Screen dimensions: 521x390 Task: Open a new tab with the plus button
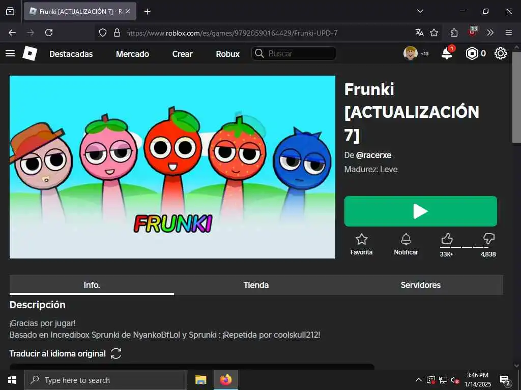pyautogui.click(x=147, y=12)
